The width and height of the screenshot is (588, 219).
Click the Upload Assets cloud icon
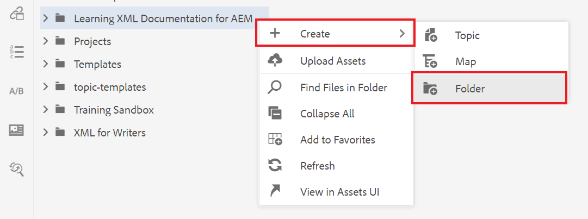coord(275,61)
